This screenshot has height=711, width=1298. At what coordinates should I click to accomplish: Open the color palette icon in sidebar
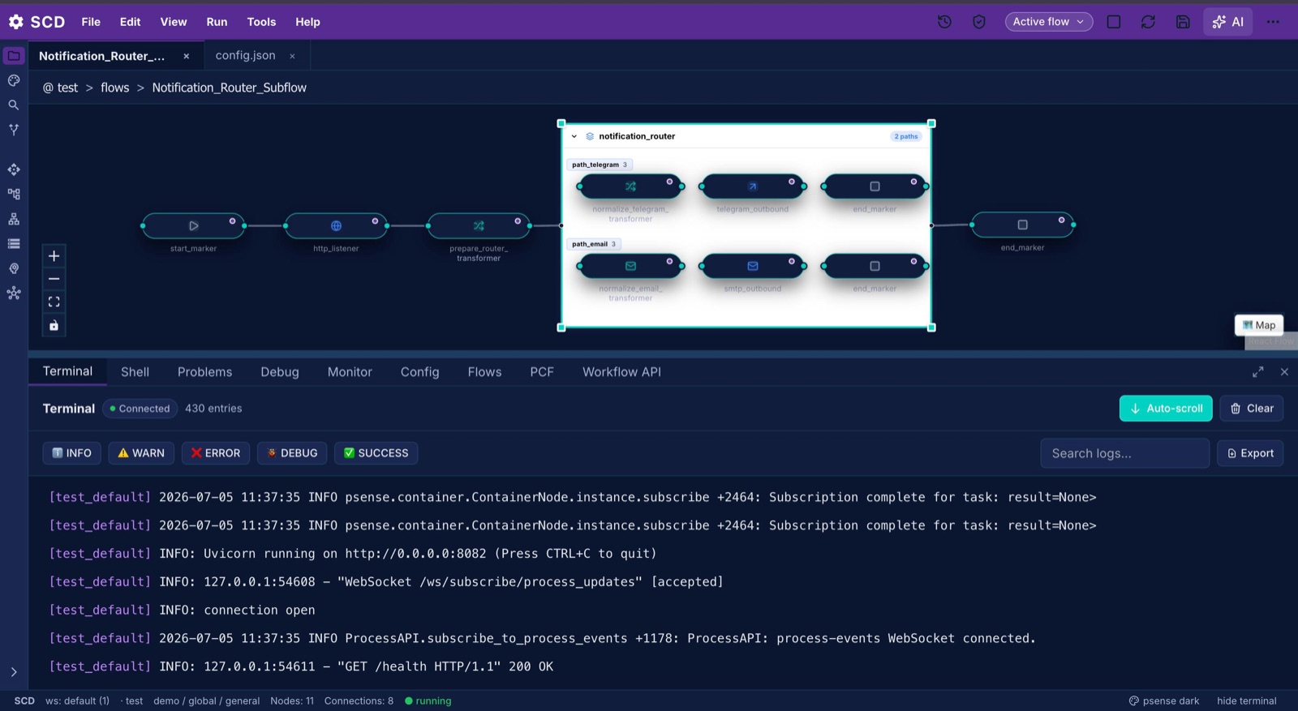(14, 80)
